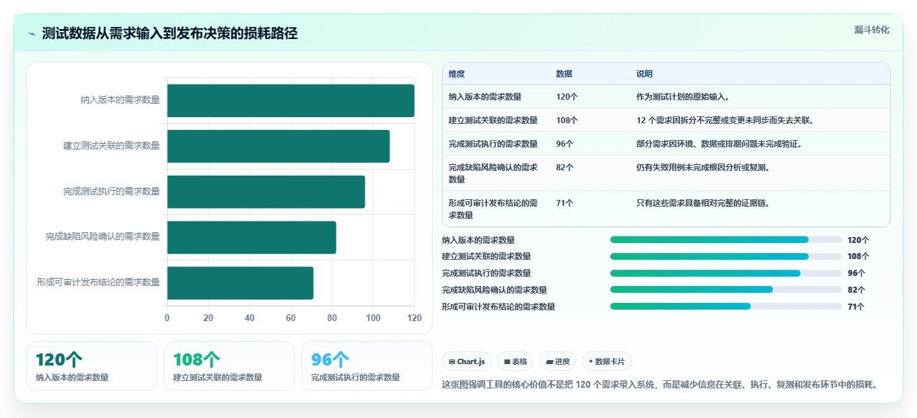
Task: Click the 漏斗转化 tag in the header
Action: (x=871, y=30)
